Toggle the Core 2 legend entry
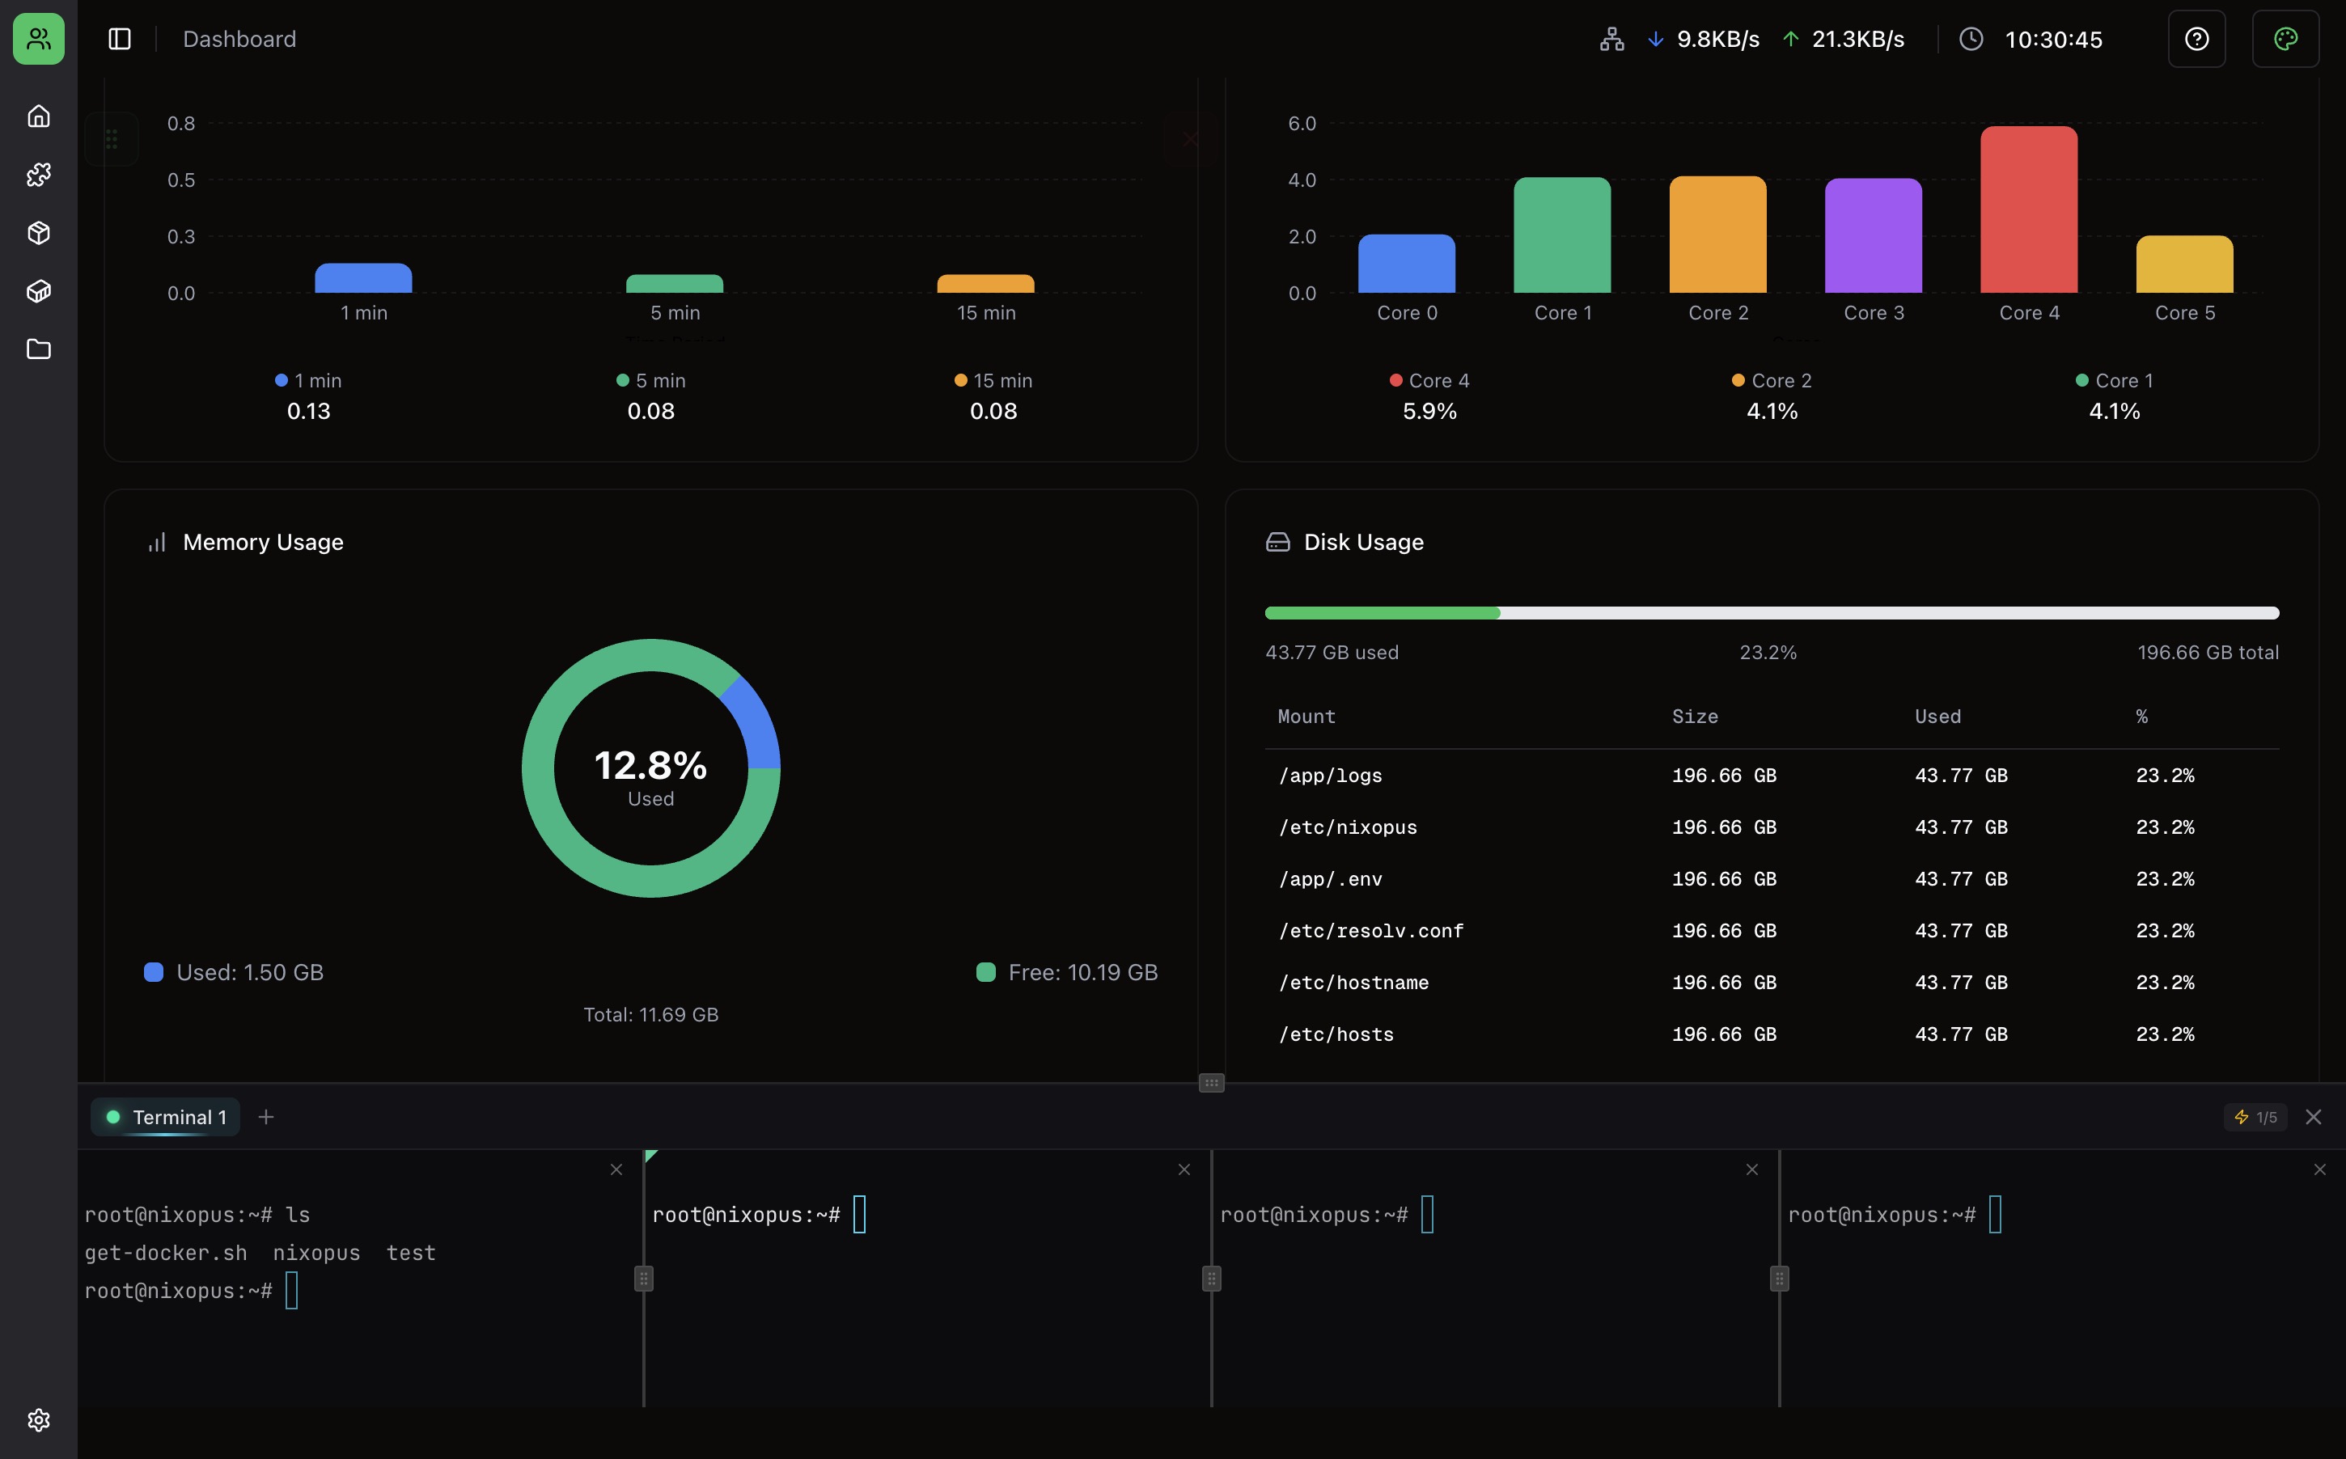Image resolution: width=2346 pixels, height=1459 pixels. (x=1772, y=380)
